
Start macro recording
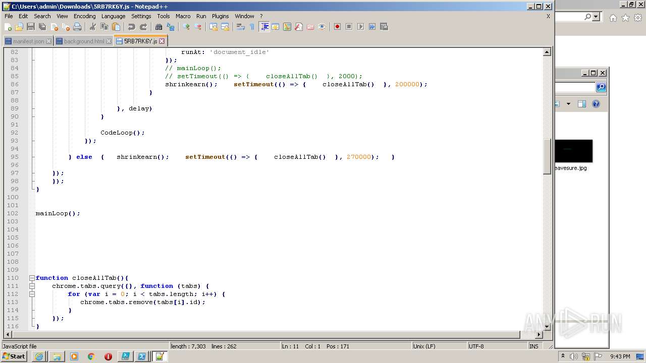point(337,27)
